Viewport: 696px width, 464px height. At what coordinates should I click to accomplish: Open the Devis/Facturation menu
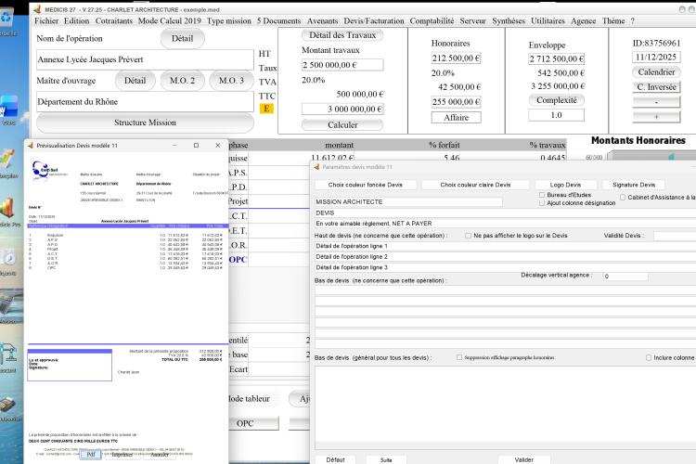pos(374,20)
